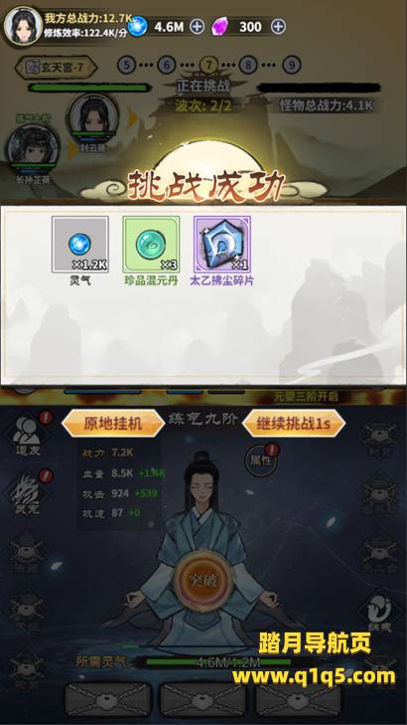Open the 属性 attributes icon
The height and width of the screenshot is (725, 407).
[262, 459]
